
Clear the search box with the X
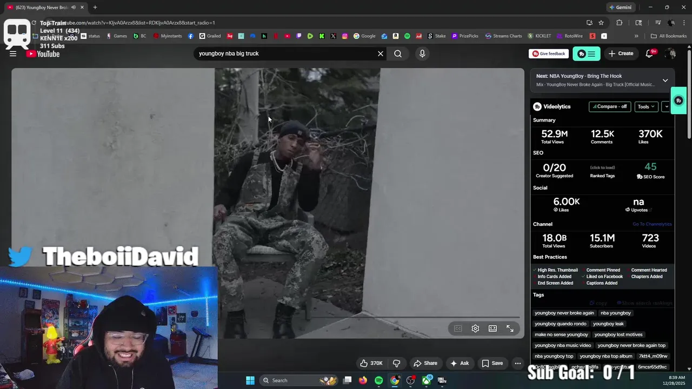[x=381, y=53]
